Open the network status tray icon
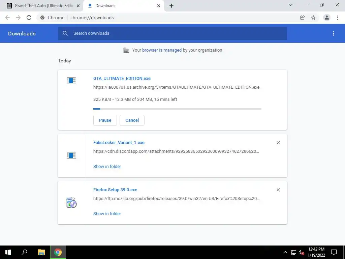 (x=293, y=252)
